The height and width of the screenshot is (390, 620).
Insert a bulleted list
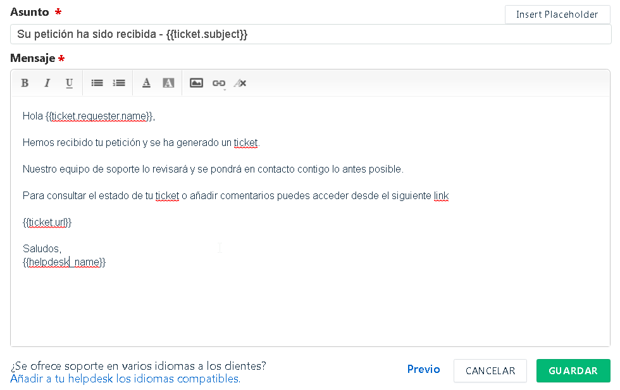[x=97, y=83]
